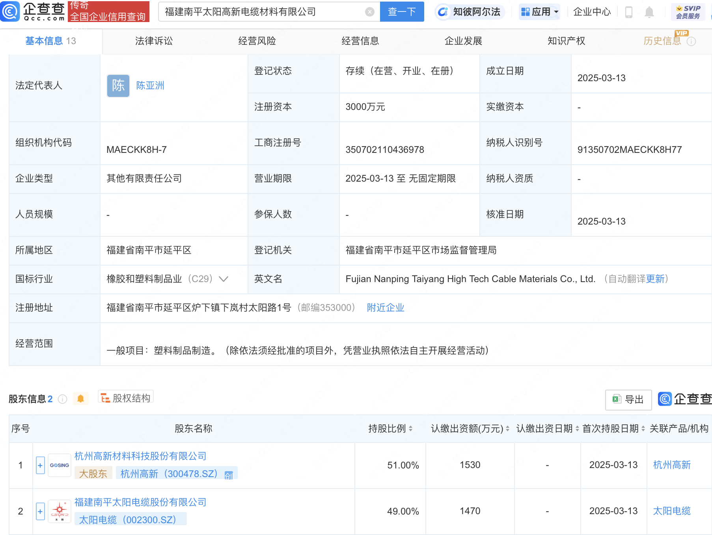Expand row 2 shareholder plus button
The height and width of the screenshot is (535, 712).
(40, 511)
